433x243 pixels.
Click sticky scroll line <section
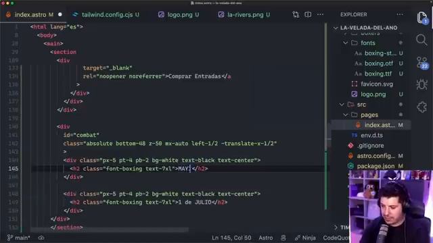(63, 52)
